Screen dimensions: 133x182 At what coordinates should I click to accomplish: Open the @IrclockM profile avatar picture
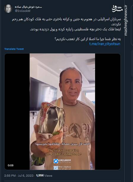coord(8,9)
